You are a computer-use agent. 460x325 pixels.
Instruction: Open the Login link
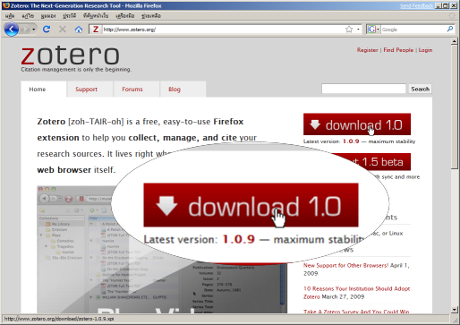coord(425,50)
